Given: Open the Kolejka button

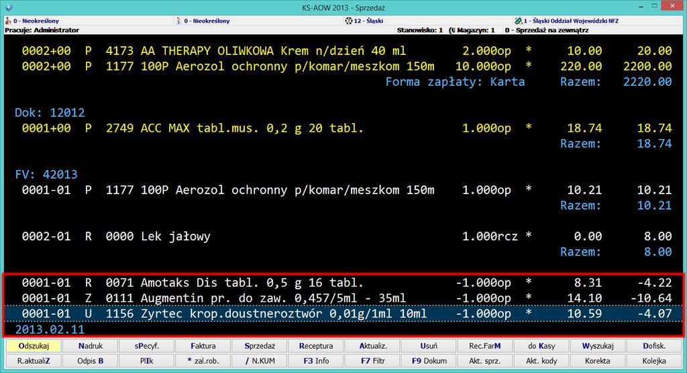Looking at the screenshot, I should [x=654, y=361].
